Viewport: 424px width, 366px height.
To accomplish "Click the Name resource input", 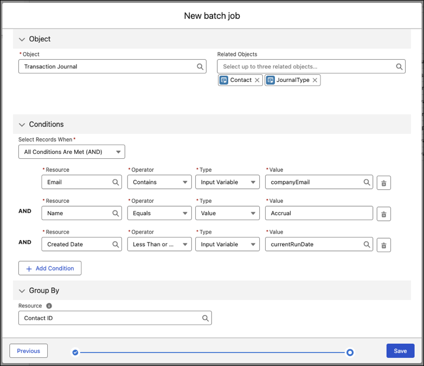I will click(x=82, y=213).
